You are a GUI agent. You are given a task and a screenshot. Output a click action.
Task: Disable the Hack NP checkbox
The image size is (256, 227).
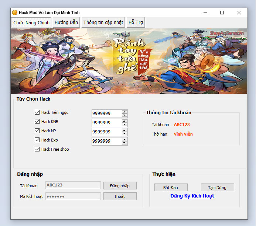pos(37,131)
